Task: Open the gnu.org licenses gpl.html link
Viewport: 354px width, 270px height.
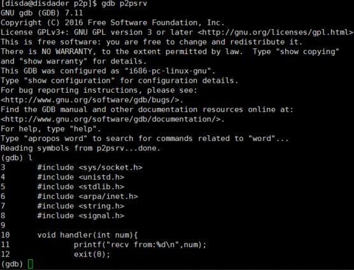Action: coord(275,32)
